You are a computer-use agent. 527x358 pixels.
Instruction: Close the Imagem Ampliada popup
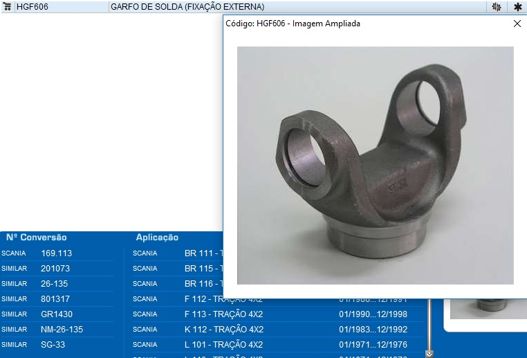[517, 24]
